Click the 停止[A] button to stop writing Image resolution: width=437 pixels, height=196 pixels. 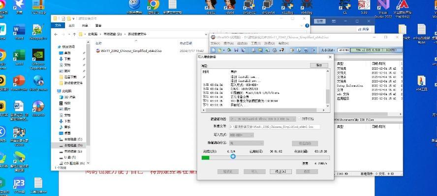coord(281,171)
